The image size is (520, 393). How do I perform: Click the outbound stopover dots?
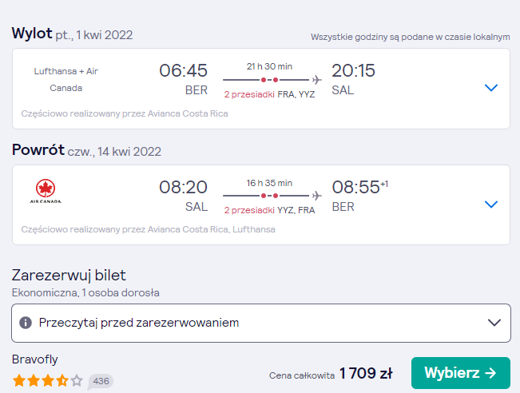tap(269, 80)
